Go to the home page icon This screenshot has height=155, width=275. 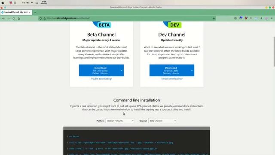19,18
